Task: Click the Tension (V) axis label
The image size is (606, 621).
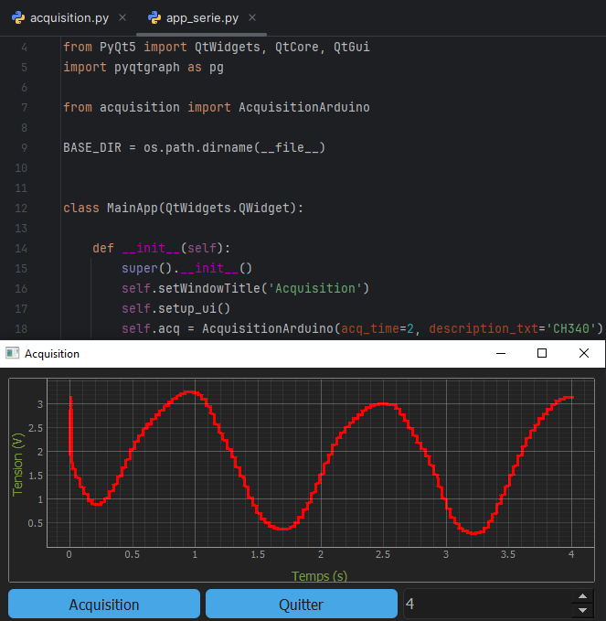Action: tap(18, 465)
